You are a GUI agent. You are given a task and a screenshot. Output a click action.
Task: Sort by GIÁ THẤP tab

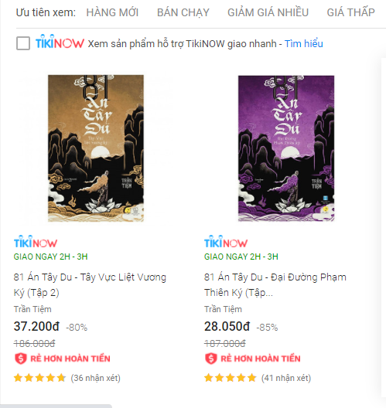350,12
